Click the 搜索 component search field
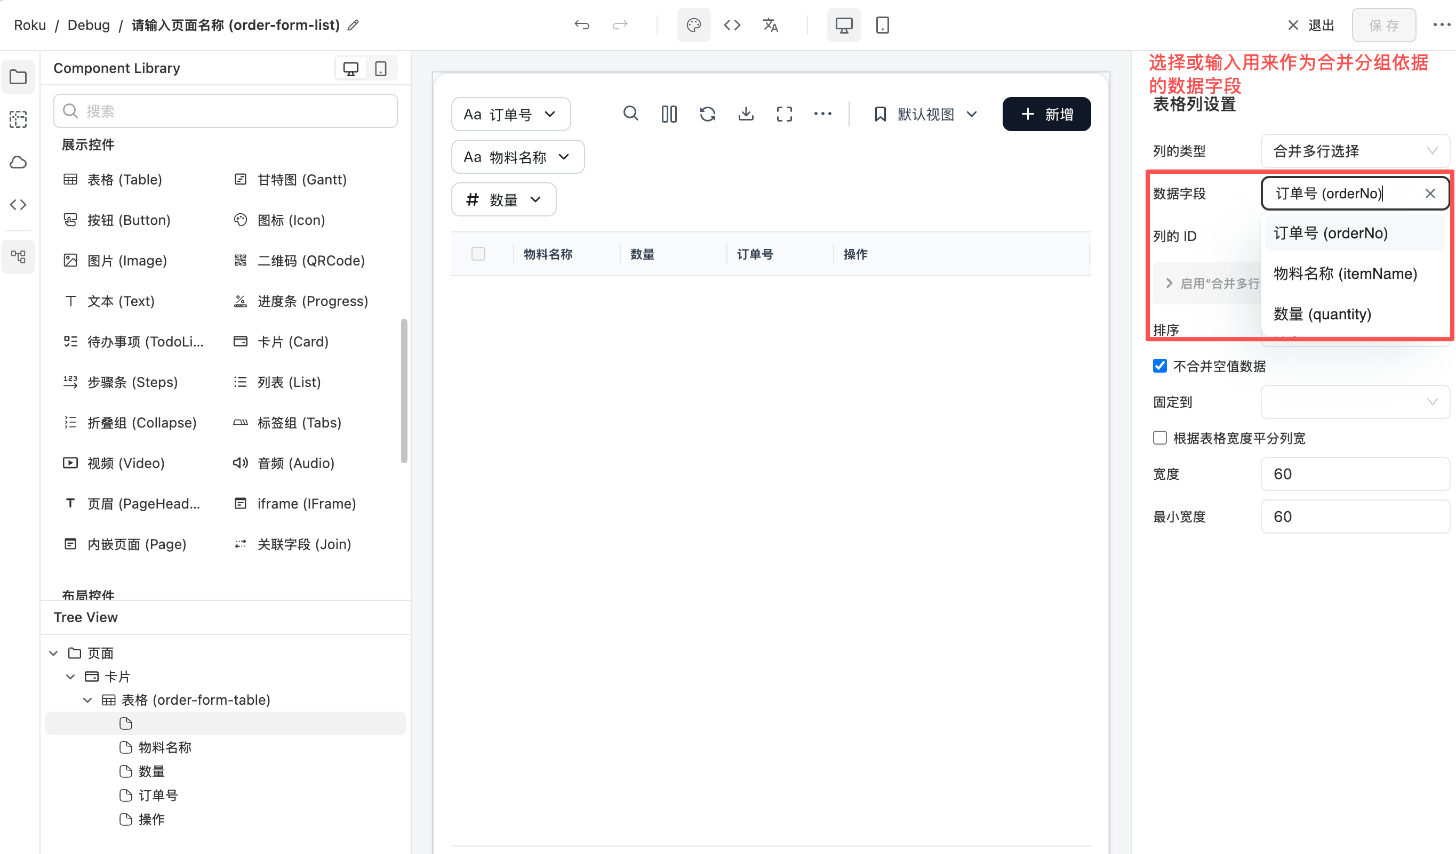 pyautogui.click(x=225, y=111)
